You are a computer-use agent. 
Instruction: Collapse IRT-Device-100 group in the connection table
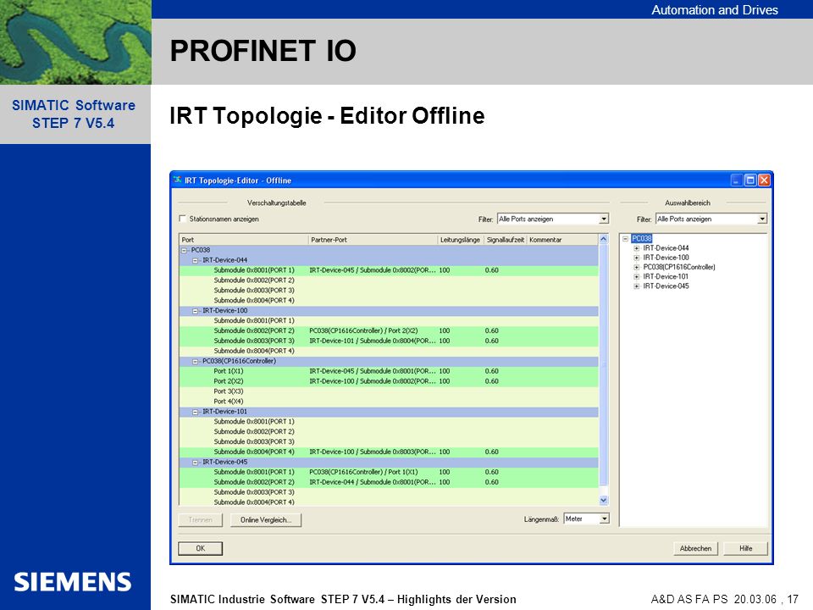[x=196, y=311]
